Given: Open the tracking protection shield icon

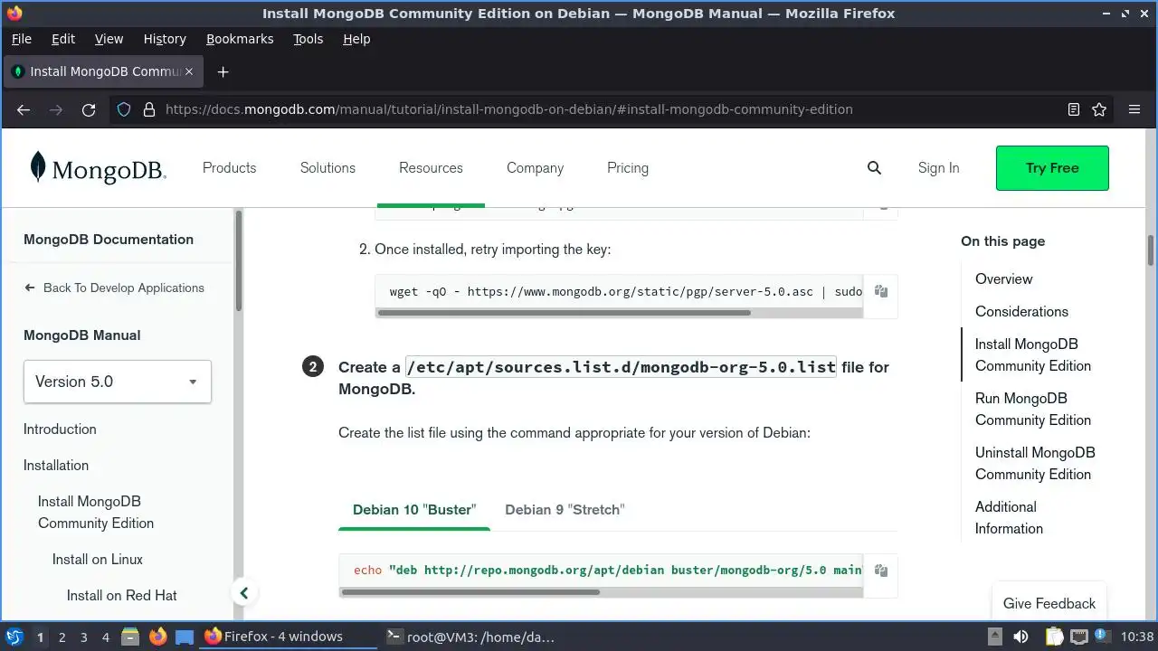Looking at the screenshot, I should click(125, 109).
